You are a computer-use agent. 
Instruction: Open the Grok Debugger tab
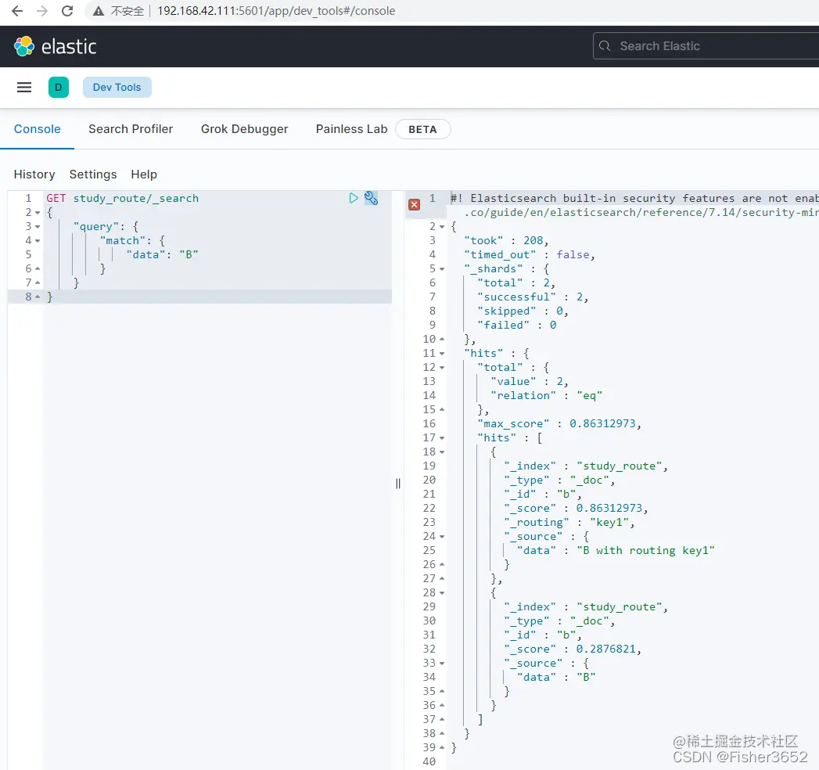[x=244, y=129]
